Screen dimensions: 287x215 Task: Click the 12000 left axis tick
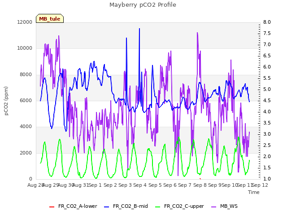pyautogui.click(x=25, y=22)
